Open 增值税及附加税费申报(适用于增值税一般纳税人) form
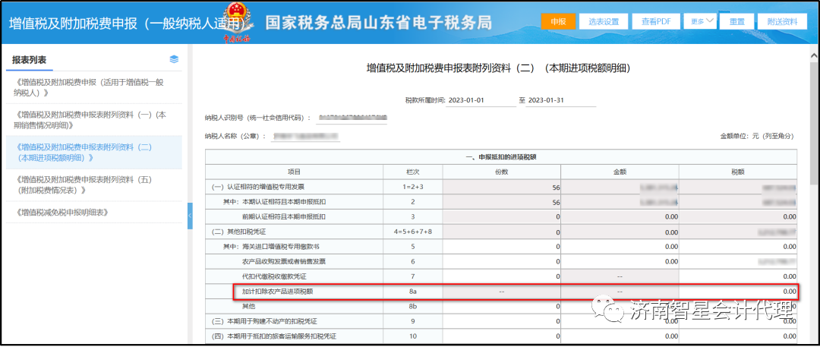 click(x=94, y=87)
